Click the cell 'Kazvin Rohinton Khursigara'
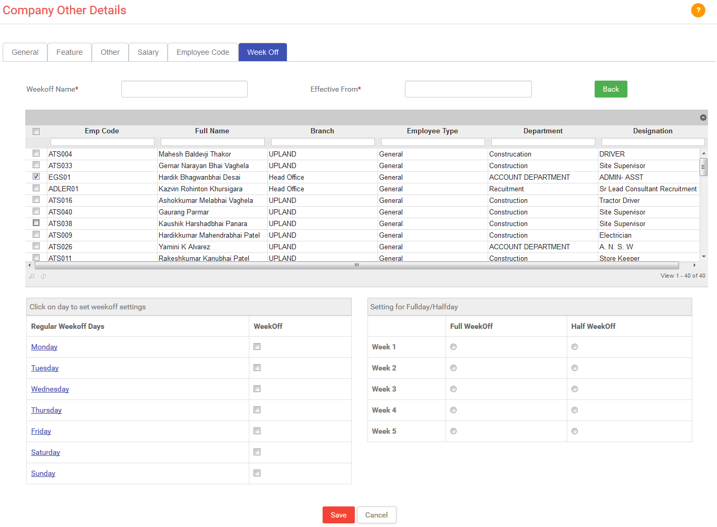717x527 pixels. click(x=200, y=189)
